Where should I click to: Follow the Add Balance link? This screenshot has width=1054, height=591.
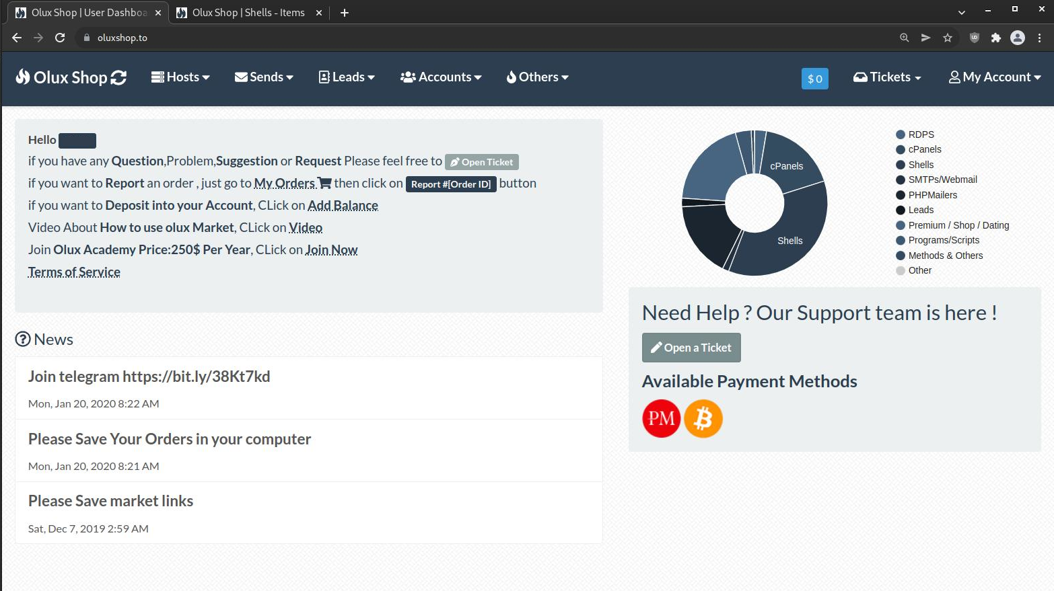click(343, 205)
